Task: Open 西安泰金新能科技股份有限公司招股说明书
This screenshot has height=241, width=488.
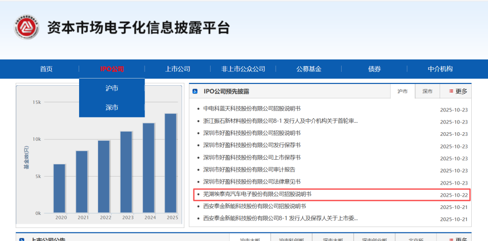Action: (254, 206)
